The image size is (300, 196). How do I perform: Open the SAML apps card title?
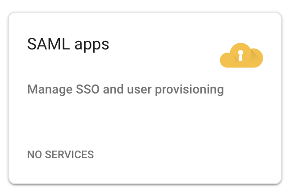pyautogui.click(x=68, y=45)
